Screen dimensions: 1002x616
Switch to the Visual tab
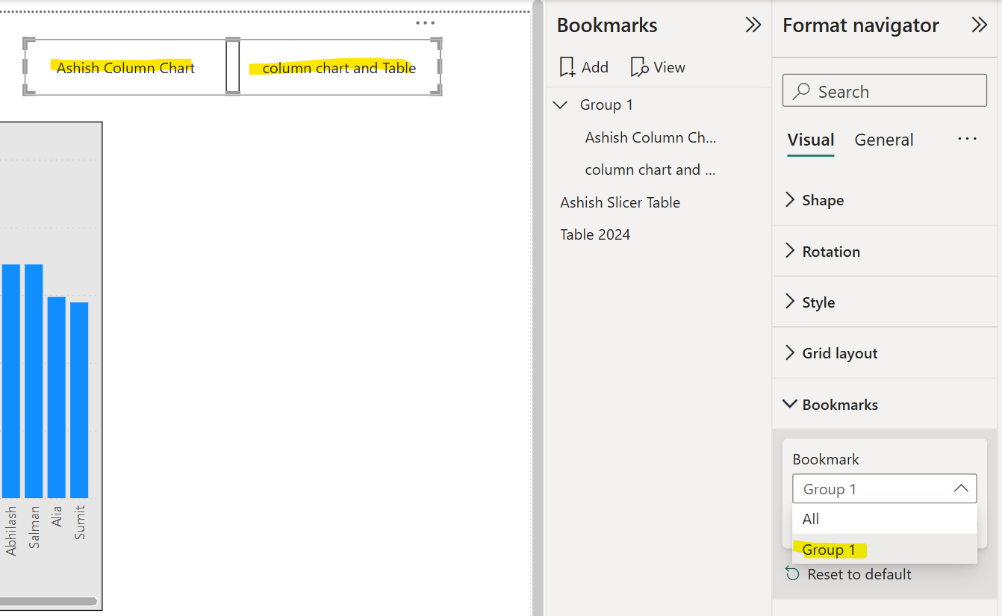pyautogui.click(x=811, y=140)
